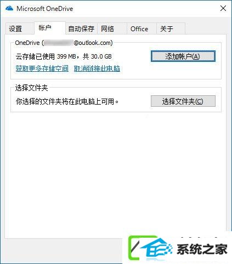Viewport: 232px width, 264px height.
Task: Follow the 获取更多存储空间 link
Action: coord(42,68)
